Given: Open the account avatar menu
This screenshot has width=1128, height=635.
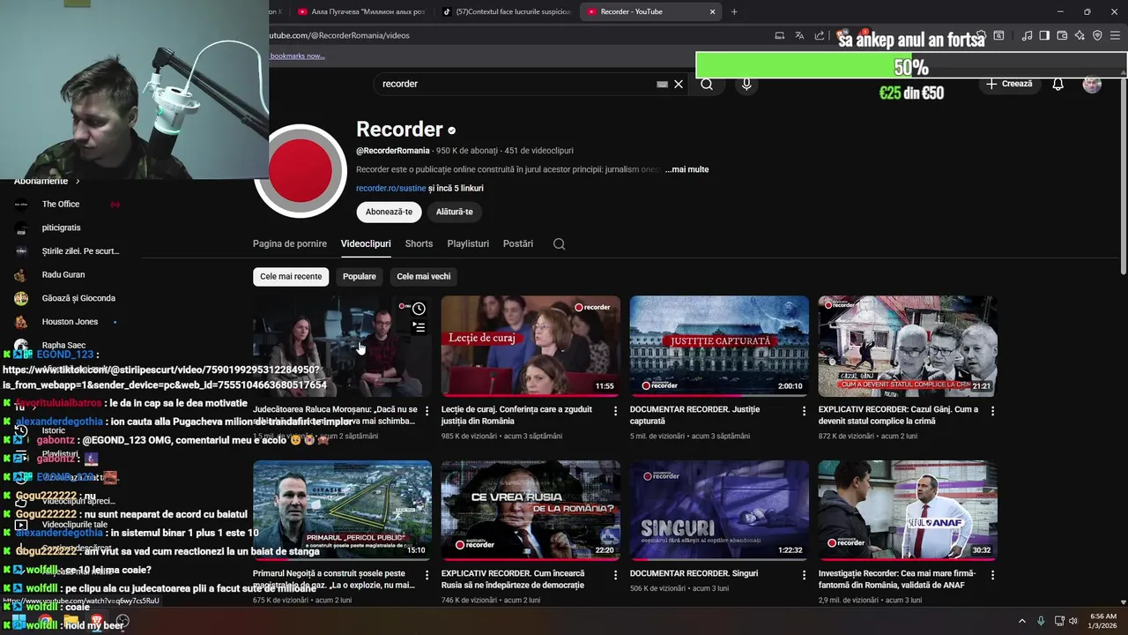Looking at the screenshot, I should pos(1092,84).
